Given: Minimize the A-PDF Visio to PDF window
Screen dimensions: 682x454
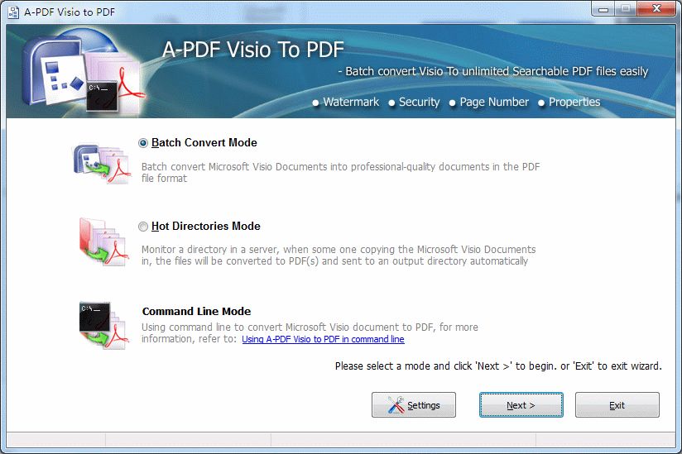Looking at the screenshot, I should [x=603, y=9].
